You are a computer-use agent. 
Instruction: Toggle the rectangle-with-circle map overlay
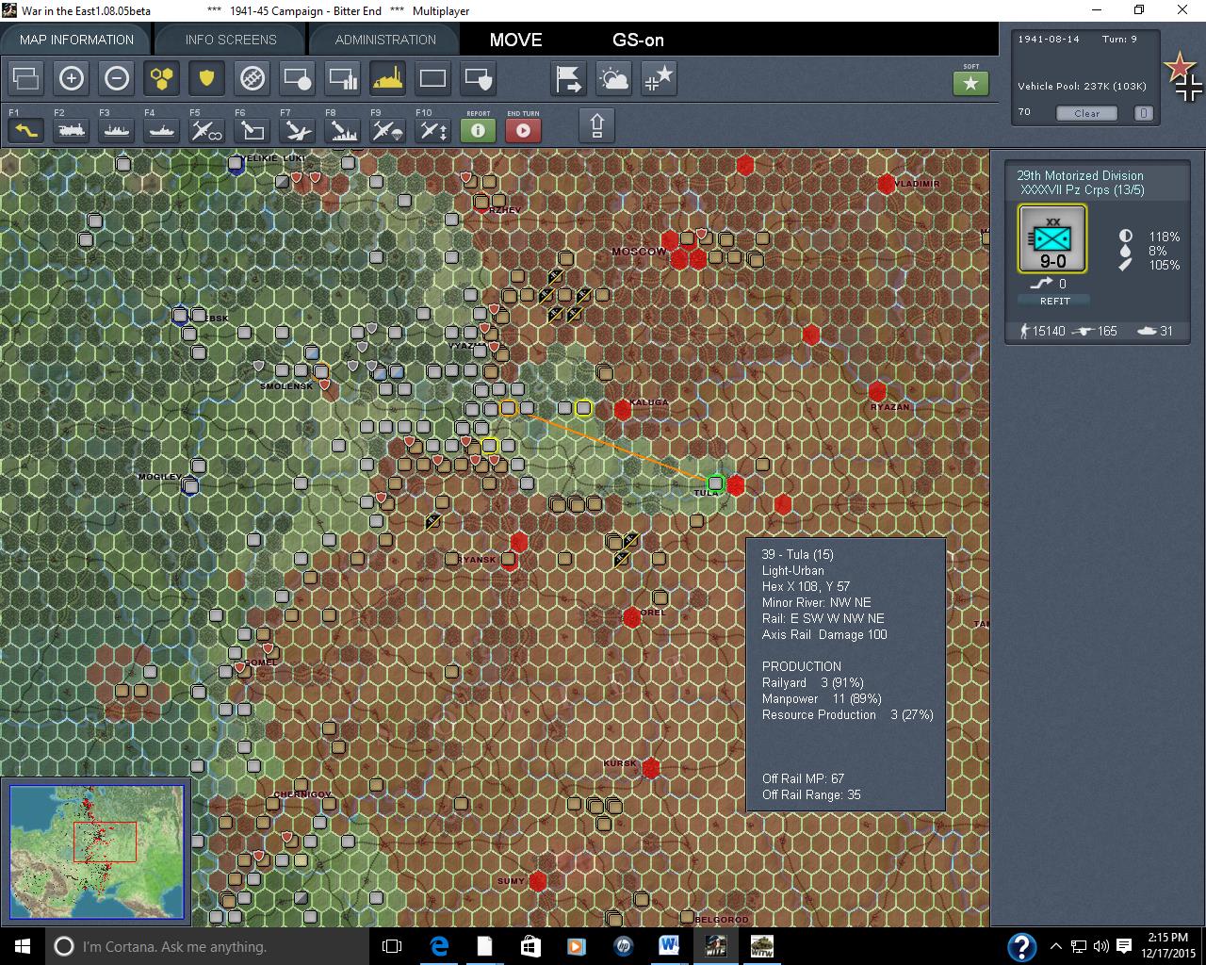click(x=298, y=79)
